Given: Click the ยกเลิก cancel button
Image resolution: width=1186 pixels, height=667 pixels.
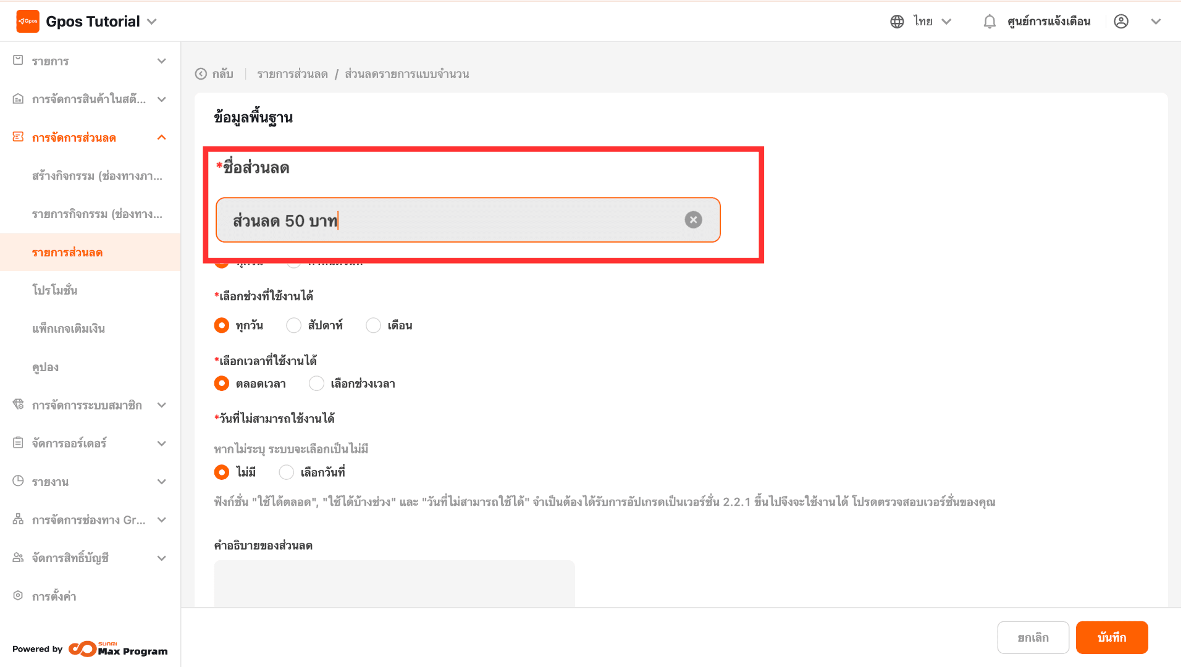Looking at the screenshot, I should point(1033,637).
